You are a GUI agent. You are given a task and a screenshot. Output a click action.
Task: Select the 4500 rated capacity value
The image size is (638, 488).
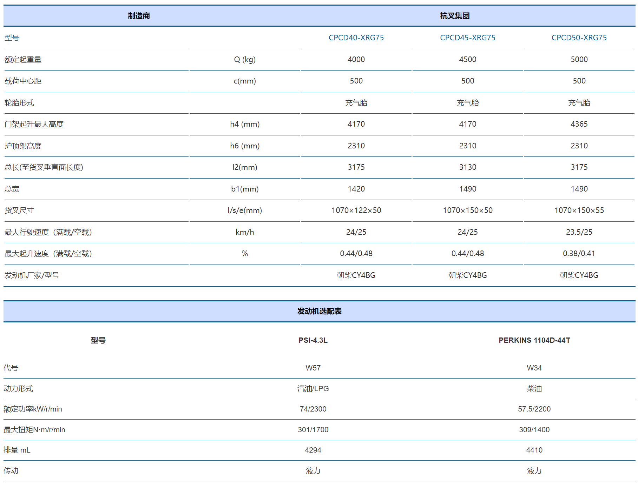(468, 60)
